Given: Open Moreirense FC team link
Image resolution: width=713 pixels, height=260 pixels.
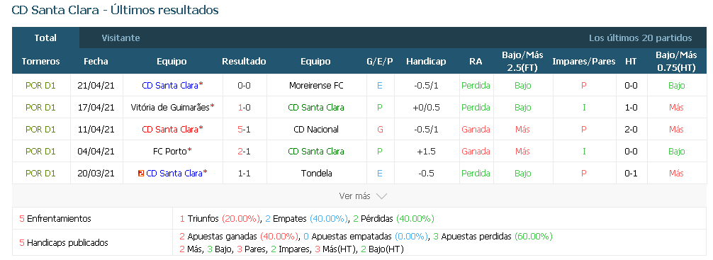Looking at the screenshot, I should click(316, 86).
